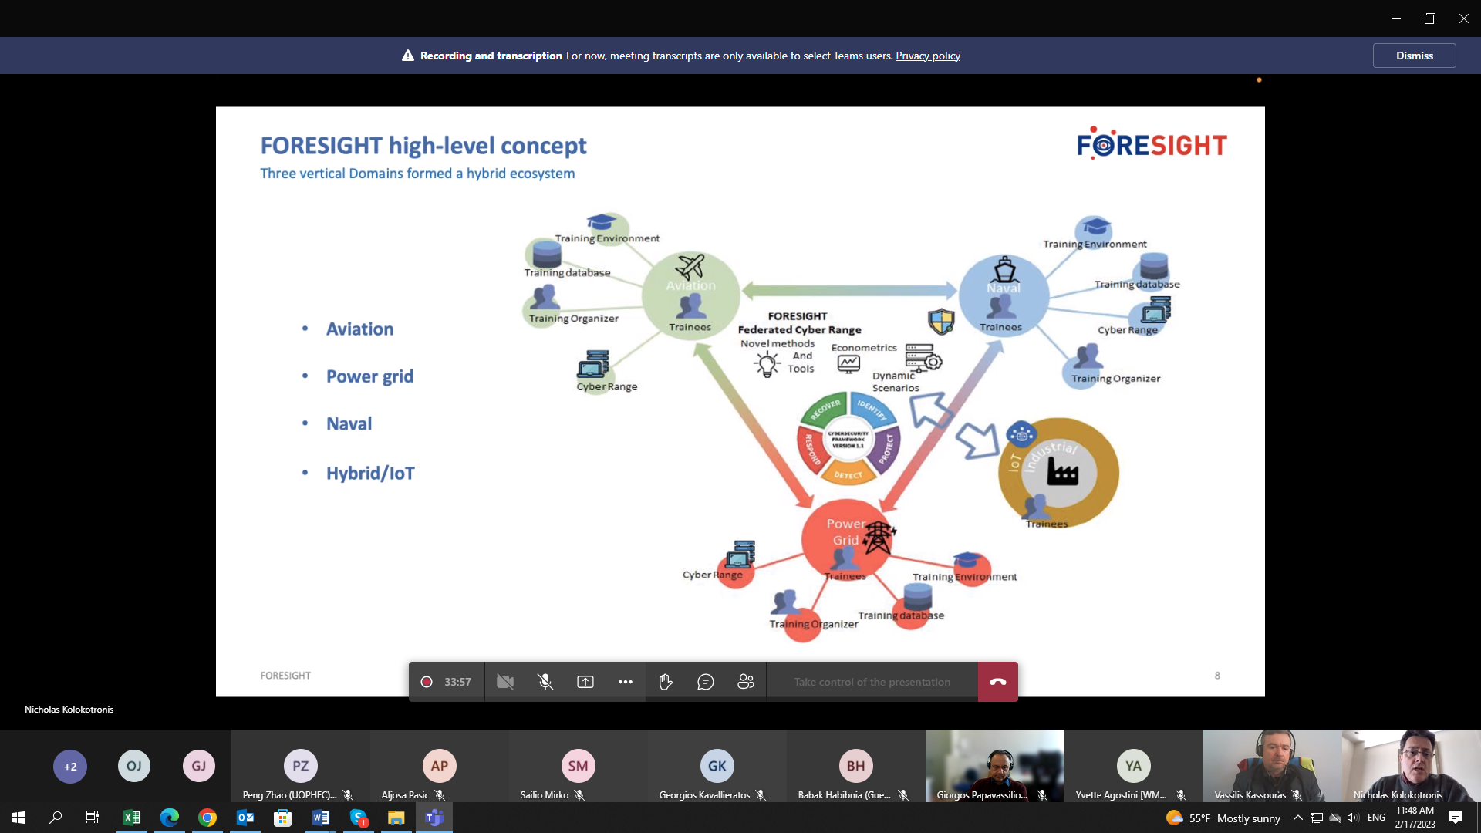
Task: Hang up the call
Action: click(997, 682)
